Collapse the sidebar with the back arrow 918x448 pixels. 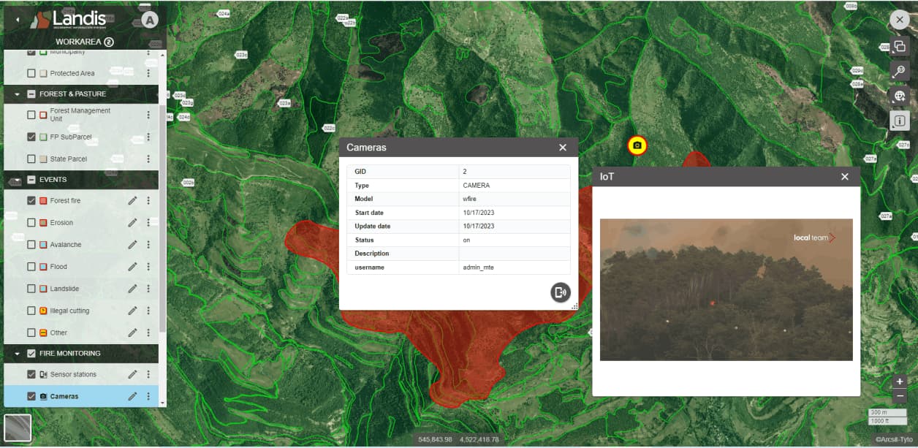(18, 20)
